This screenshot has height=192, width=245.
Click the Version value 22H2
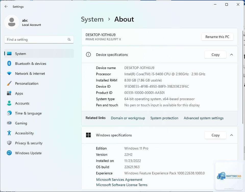pyautogui.click(x=128, y=155)
